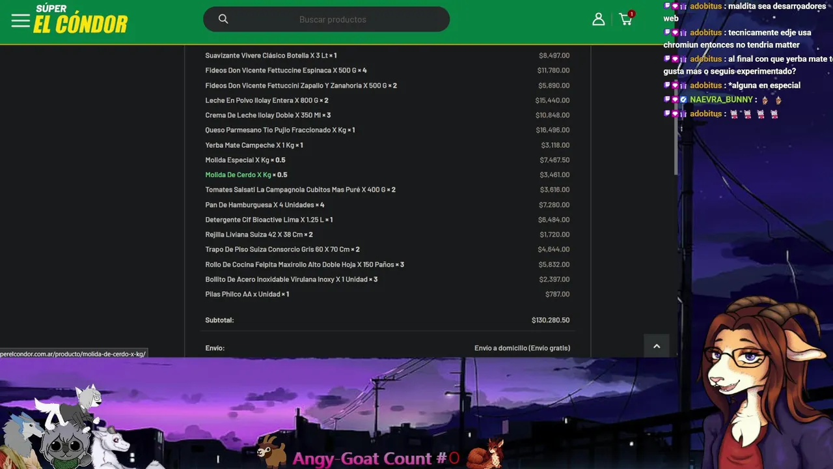This screenshot has height=469, width=833.
Task: Open Pan De Hamburguesa X 4 Unidades link
Action: click(260, 205)
